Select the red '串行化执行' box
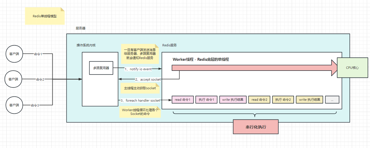The width and height of the screenshot is (370, 148). point(256,127)
